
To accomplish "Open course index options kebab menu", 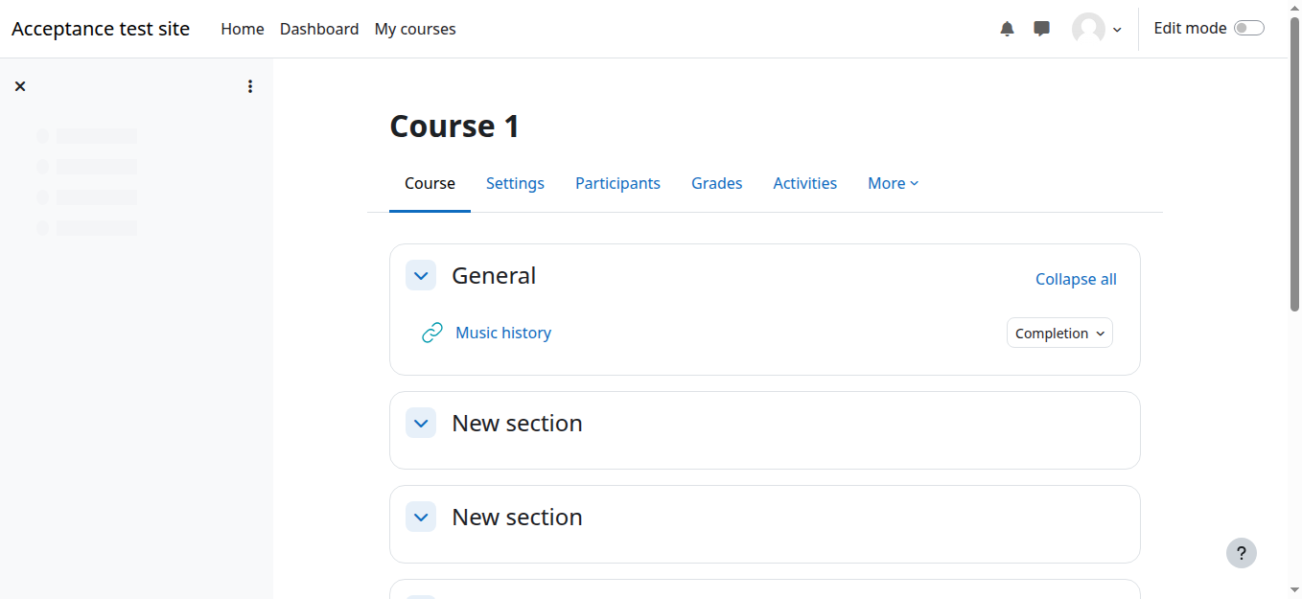I will click(250, 86).
